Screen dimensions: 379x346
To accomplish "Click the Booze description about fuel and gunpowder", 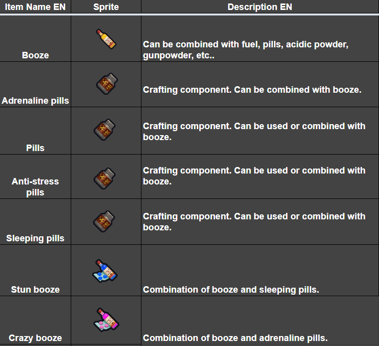I will pos(245,50).
